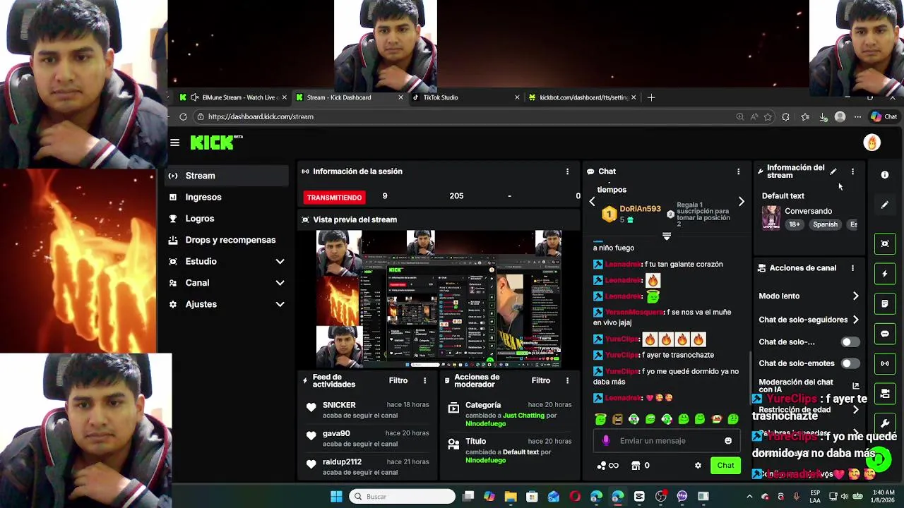The height and width of the screenshot is (508, 904).
Task: Open the gift shop icon below chat input
Action: (x=636, y=466)
